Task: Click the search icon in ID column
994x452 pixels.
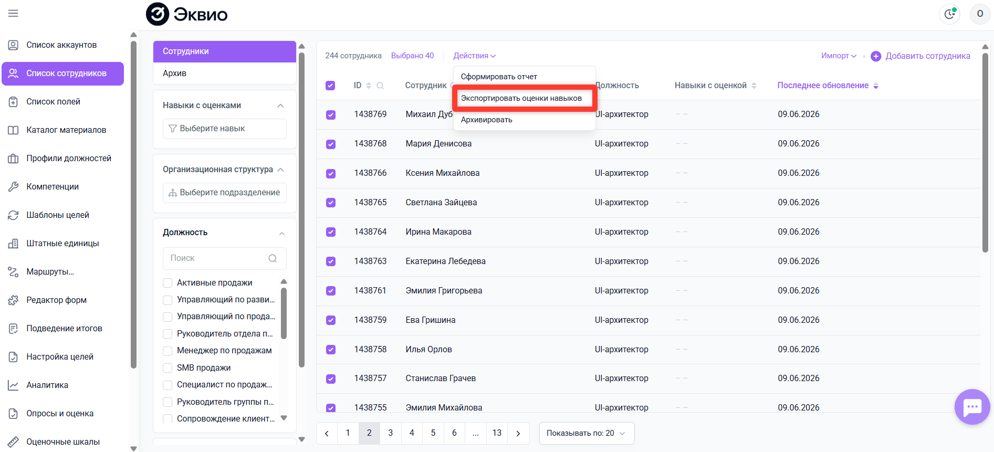Action: [380, 86]
